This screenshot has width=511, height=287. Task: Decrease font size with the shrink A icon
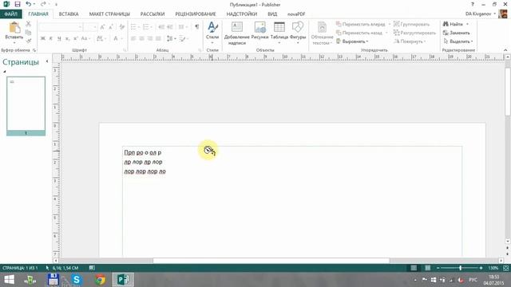[110, 27]
